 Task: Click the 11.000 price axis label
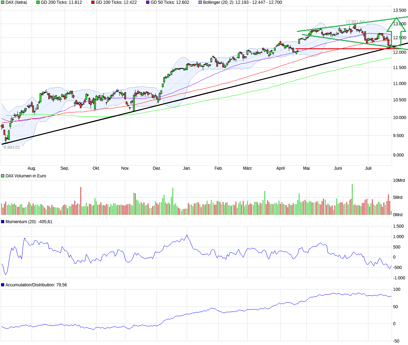(x=399, y=84)
